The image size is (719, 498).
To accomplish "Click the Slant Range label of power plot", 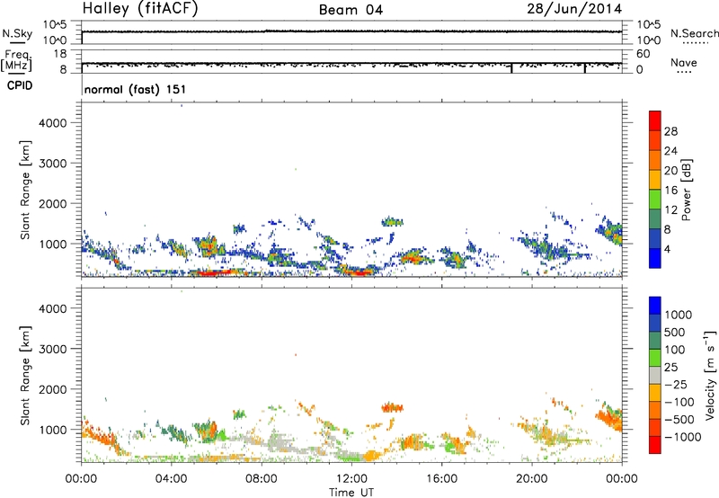I will coord(25,190).
